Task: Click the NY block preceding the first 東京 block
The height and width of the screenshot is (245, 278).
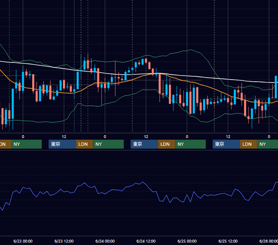Action: (26, 144)
